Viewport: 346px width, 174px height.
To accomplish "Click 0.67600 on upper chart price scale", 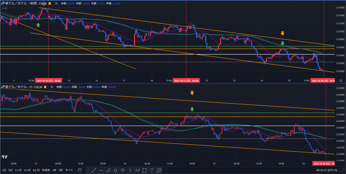I will tap(340, 7).
